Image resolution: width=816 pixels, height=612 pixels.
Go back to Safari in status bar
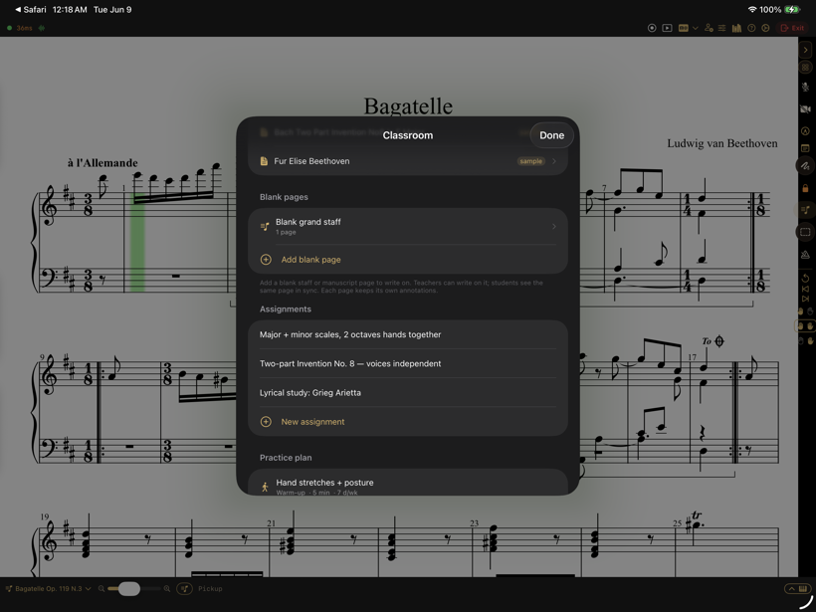[x=30, y=9]
